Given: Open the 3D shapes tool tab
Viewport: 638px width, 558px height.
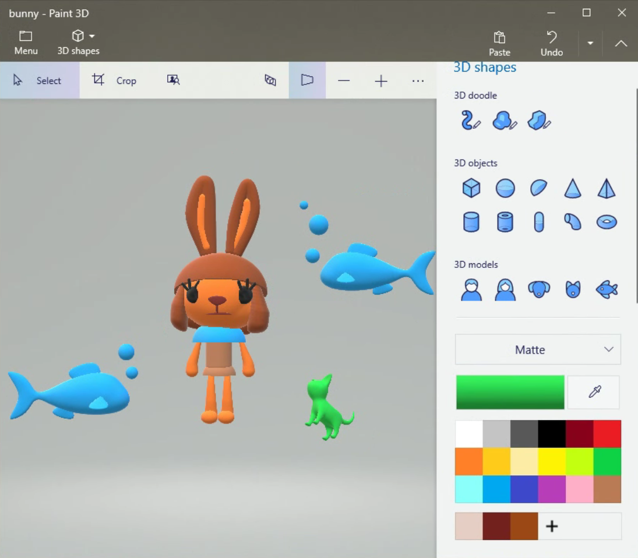Looking at the screenshot, I should [x=78, y=43].
